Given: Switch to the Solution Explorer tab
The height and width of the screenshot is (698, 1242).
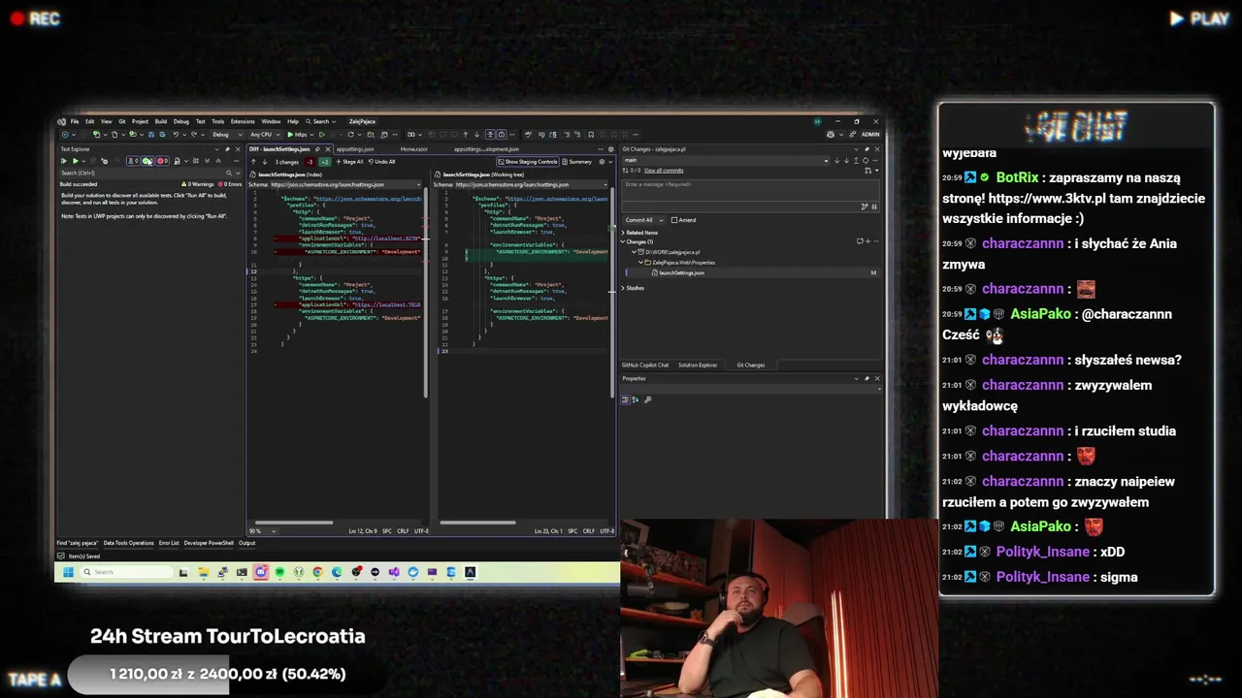Looking at the screenshot, I should 698,365.
